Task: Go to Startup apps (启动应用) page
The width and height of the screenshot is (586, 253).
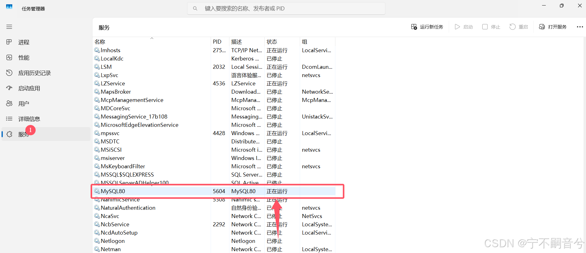Action: 46,88
